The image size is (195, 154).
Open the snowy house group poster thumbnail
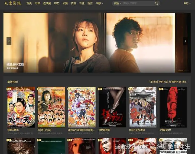pyautogui.click(x=142, y=107)
